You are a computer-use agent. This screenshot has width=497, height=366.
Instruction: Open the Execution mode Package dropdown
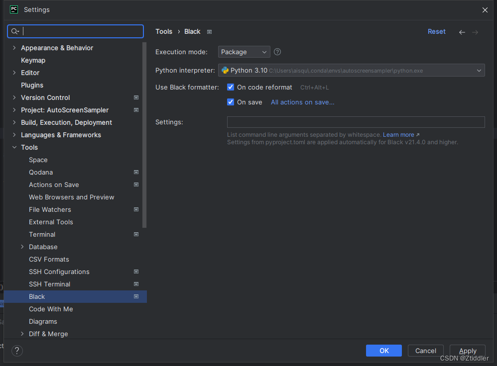click(x=244, y=52)
